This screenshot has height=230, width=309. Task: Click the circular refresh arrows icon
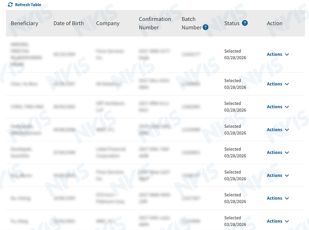point(10,5)
